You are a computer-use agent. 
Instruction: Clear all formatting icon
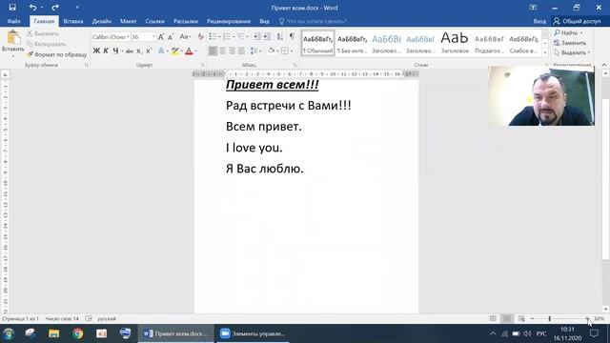point(200,37)
